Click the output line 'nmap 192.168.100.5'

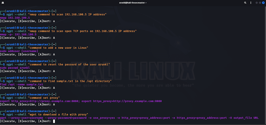tap(15, 18)
